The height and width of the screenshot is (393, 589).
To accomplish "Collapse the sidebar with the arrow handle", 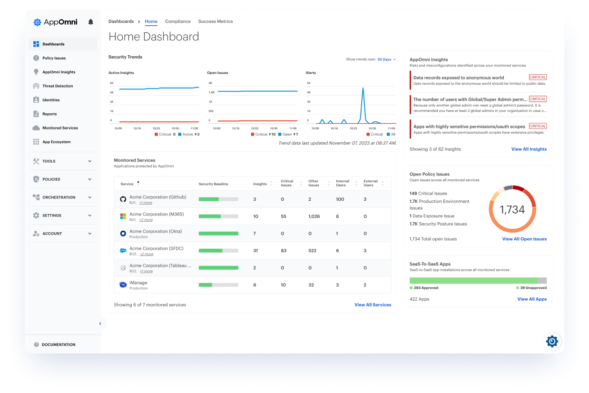I will point(100,323).
